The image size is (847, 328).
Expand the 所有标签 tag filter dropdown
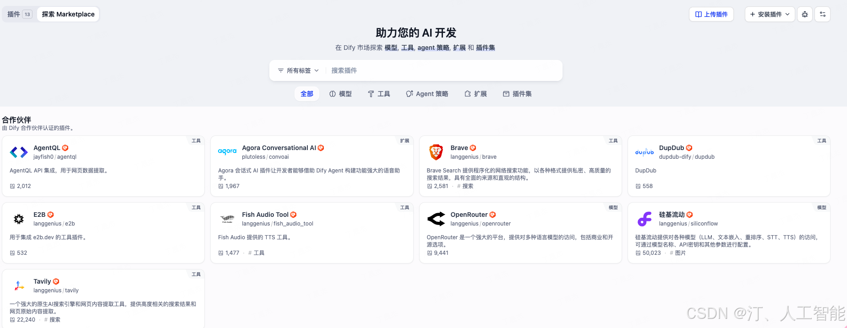(x=298, y=70)
